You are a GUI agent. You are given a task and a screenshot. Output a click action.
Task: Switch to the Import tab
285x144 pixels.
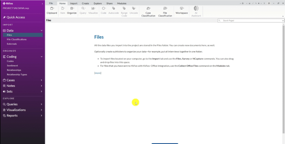coord(74,3)
